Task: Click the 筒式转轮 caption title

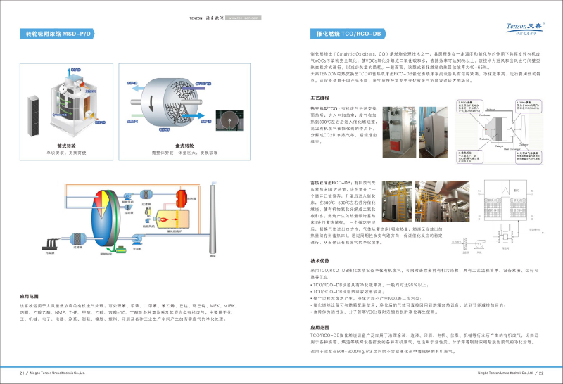Action: (66, 146)
